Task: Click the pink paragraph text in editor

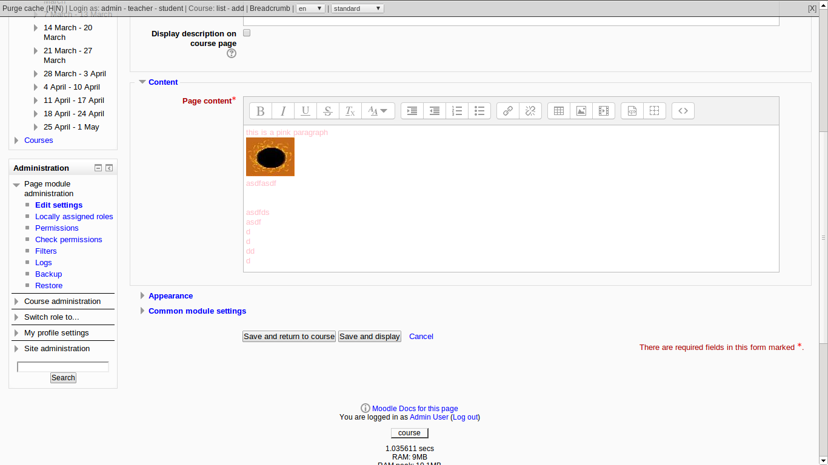Action: pyautogui.click(x=287, y=132)
